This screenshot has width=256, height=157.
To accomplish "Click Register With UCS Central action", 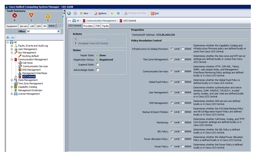I will point(92,39).
